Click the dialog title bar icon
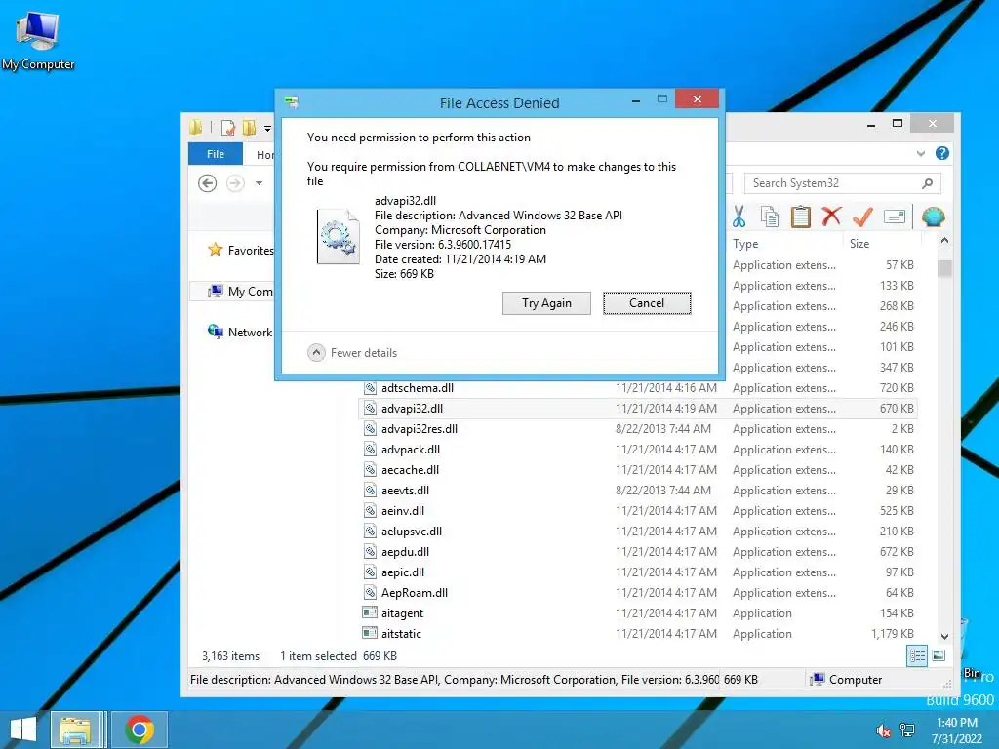 (292, 101)
